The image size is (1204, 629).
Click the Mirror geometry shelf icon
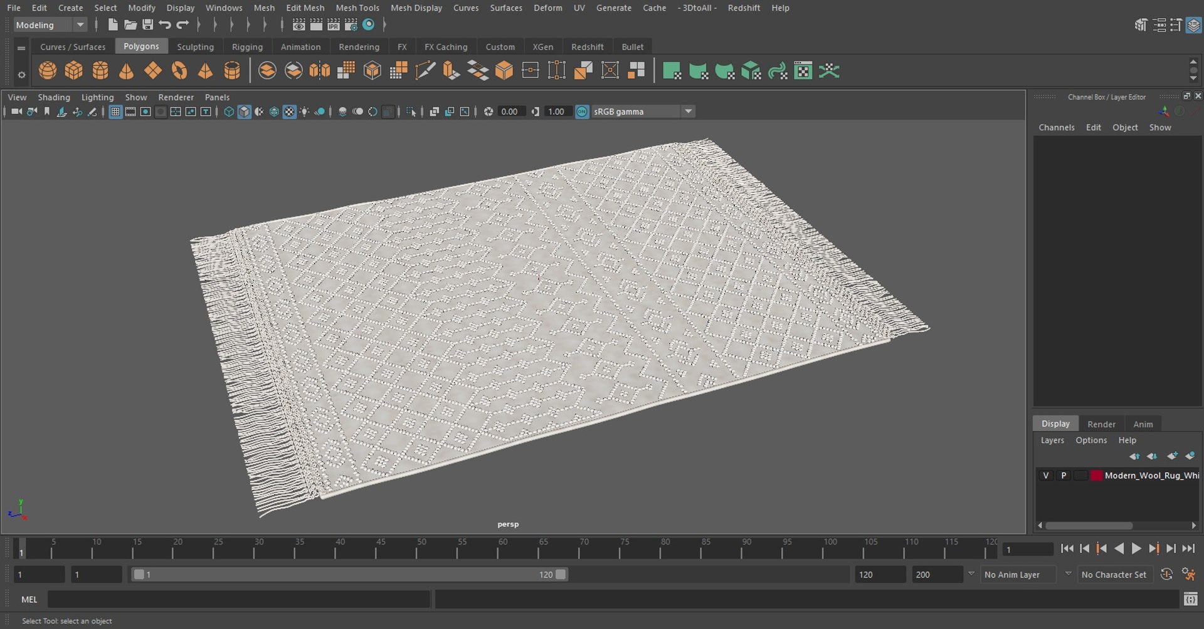[320, 71]
